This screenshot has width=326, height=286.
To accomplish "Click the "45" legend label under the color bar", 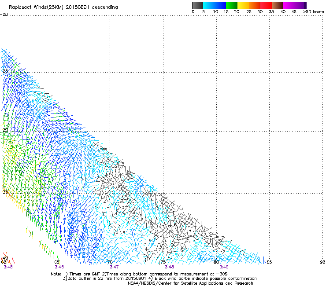I will click(x=294, y=12).
